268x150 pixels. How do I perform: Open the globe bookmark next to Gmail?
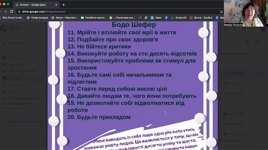coord(146,17)
